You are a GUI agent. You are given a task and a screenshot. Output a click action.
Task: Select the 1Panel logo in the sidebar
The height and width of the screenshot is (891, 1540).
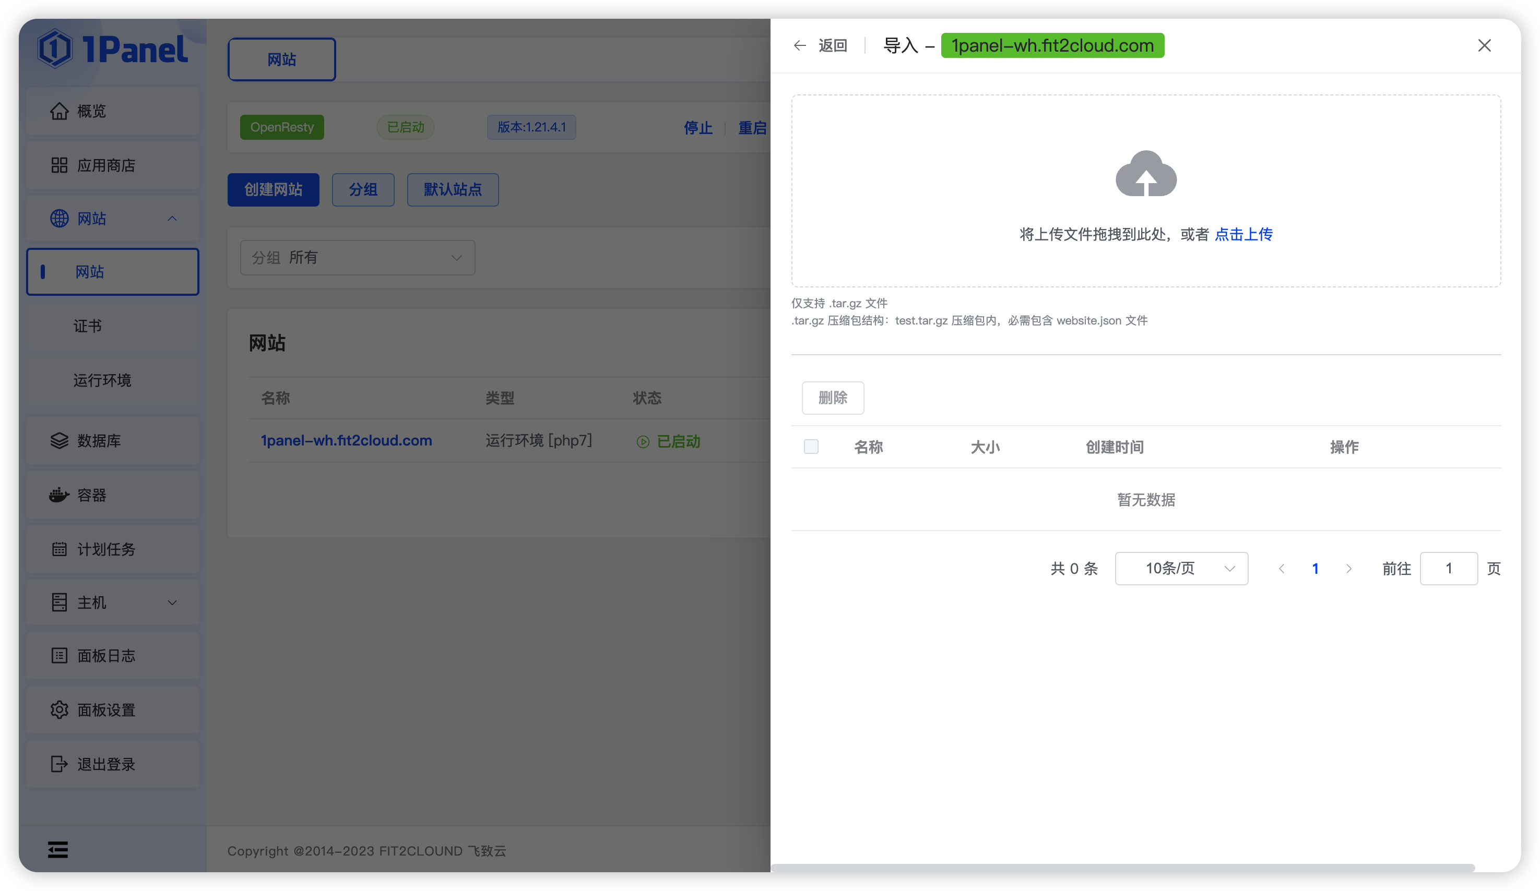(x=113, y=49)
